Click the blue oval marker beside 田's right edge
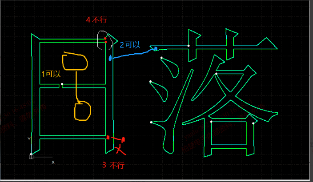This screenshot has height=182, width=313. 110,58
